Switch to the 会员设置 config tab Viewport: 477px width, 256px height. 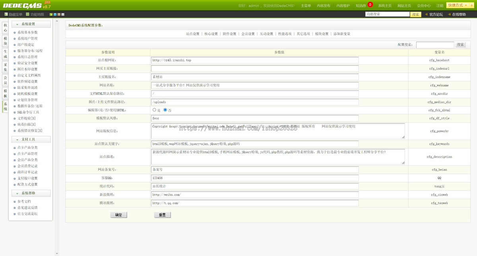(x=248, y=34)
